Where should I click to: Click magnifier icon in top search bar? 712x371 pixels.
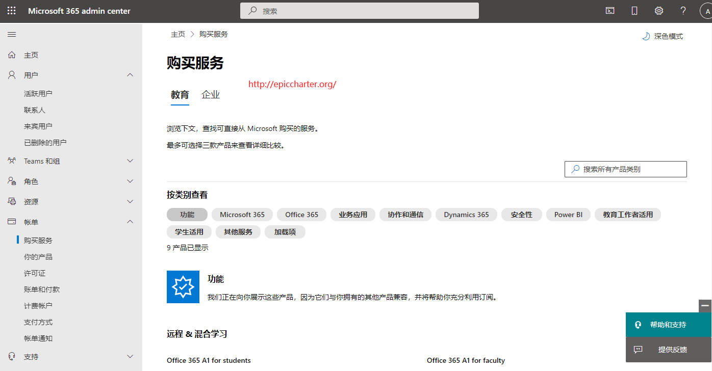click(x=252, y=11)
